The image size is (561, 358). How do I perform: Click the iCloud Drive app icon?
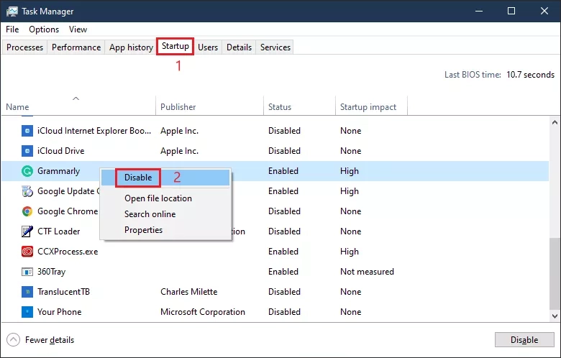tap(27, 151)
